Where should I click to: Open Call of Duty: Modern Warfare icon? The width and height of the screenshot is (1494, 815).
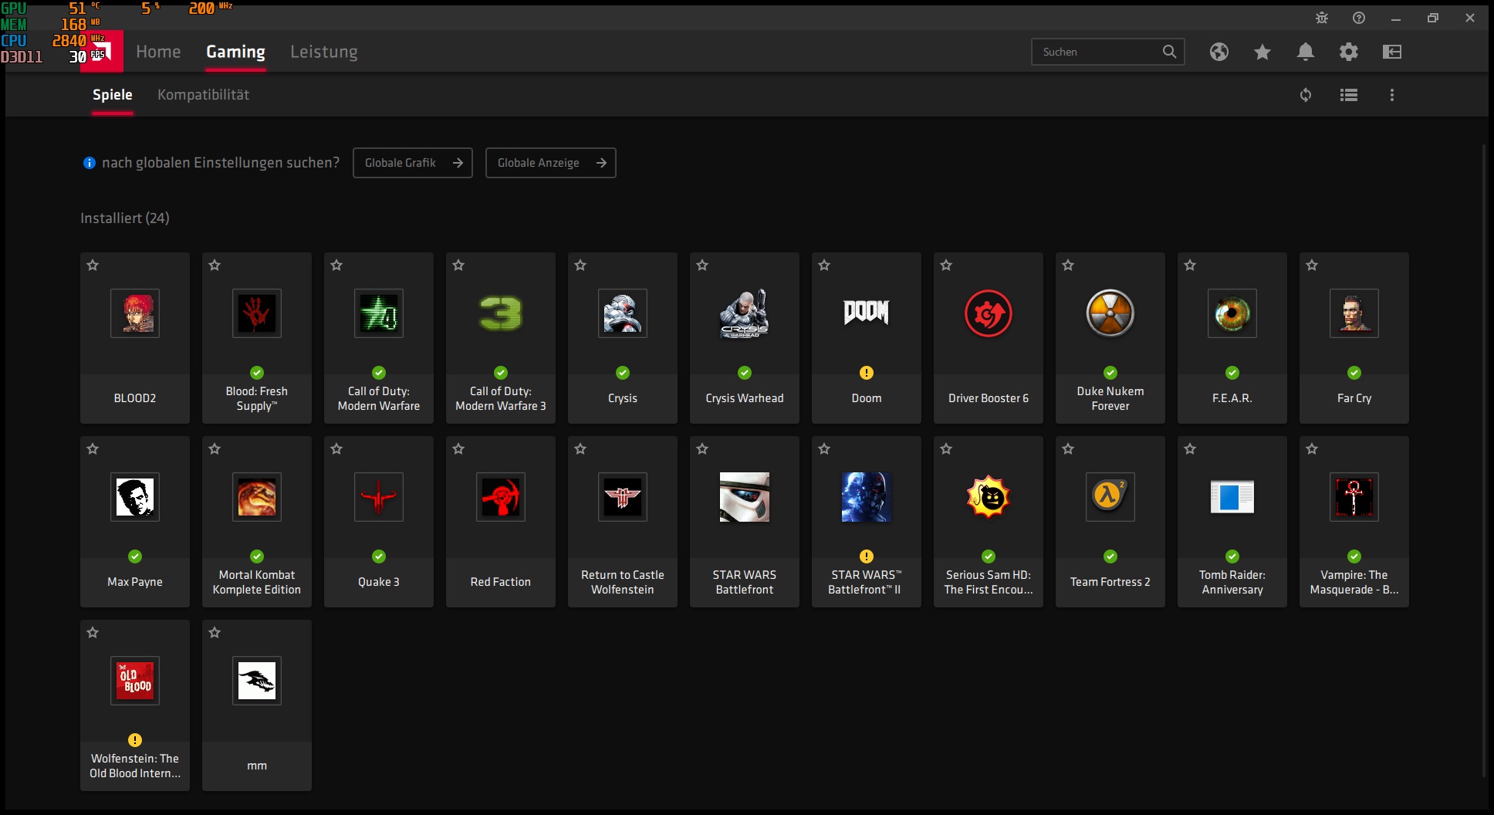coord(379,313)
